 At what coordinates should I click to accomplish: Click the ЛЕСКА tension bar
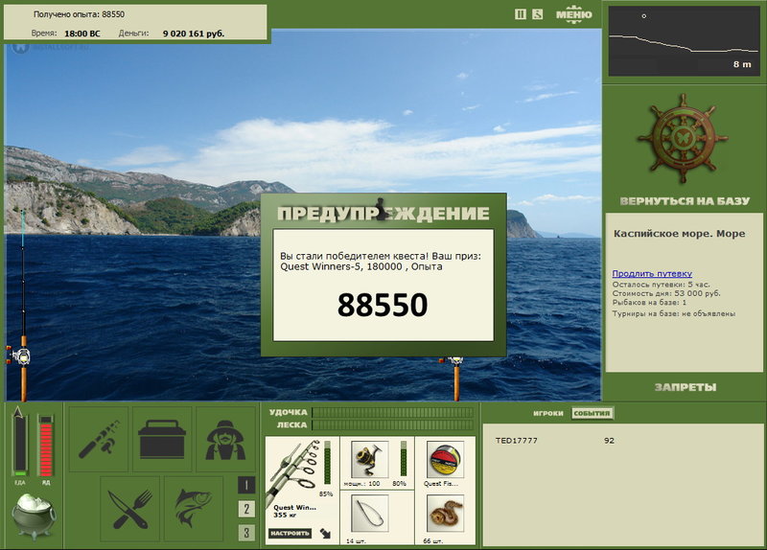[392, 424]
